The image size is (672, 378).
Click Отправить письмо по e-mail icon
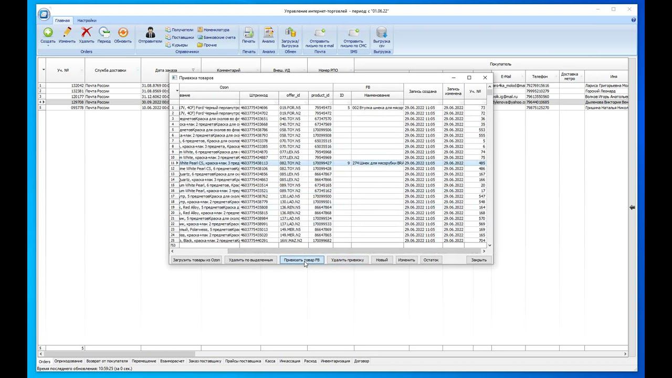click(320, 37)
